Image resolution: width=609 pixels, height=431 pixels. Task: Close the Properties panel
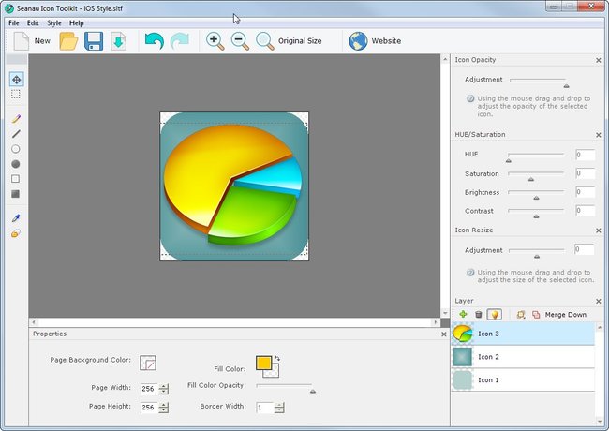tap(444, 334)
